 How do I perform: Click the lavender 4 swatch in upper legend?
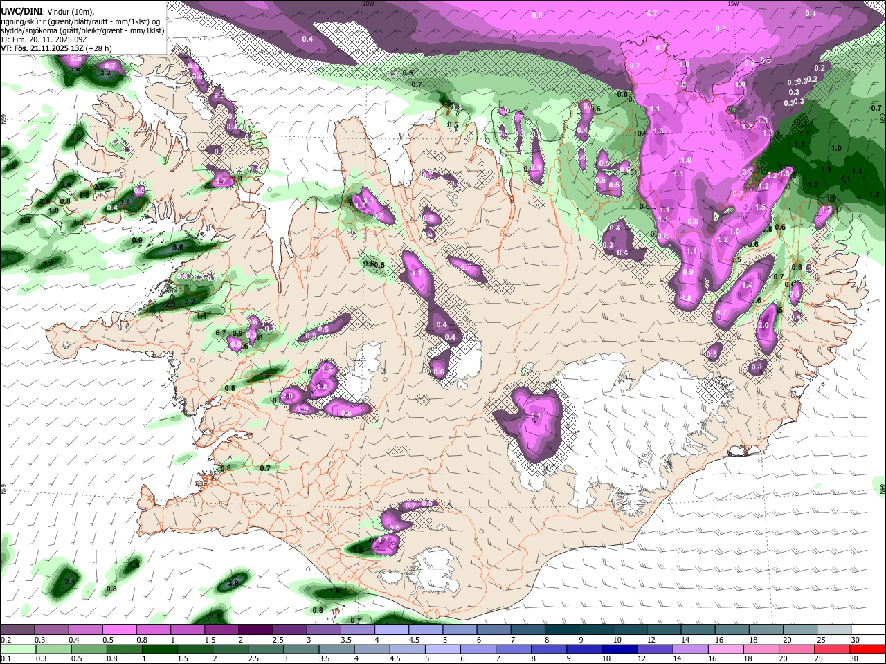pyautogui.click(x=391, y=630)
